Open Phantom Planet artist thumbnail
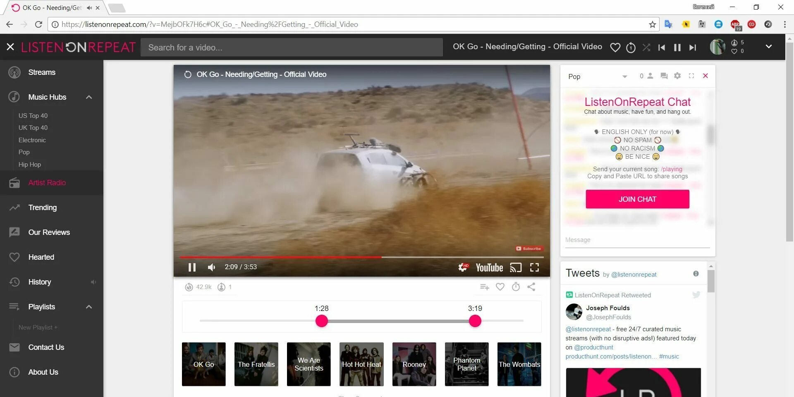Viewport: 794px width, 397px height. click(x=467, y=364)
